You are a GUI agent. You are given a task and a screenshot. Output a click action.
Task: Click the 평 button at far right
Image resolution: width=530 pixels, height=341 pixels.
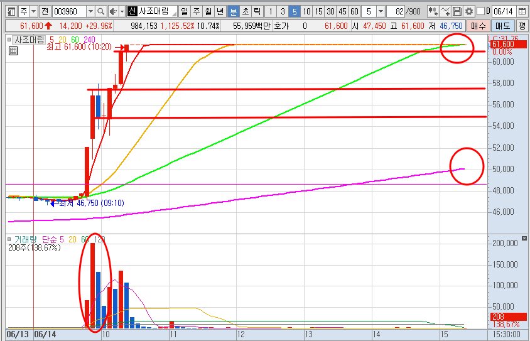(522, 26)
